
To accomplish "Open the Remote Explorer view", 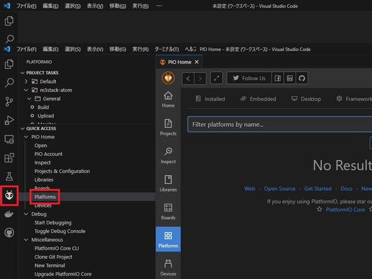I will pyautogui.click(x=9, y=139).
